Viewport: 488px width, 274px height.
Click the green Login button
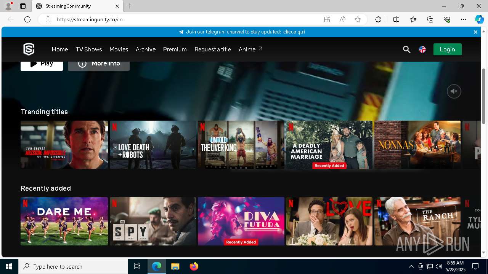tap(447, 49)
